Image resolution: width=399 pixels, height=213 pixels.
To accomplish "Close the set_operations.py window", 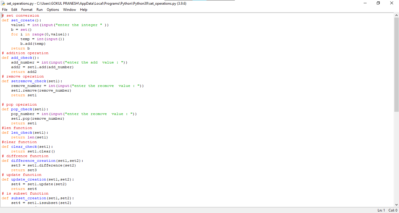I will point(392,3).
